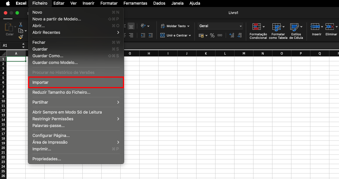
Task: Choose Imprimir... from the menu
Action: coord(42,149)
